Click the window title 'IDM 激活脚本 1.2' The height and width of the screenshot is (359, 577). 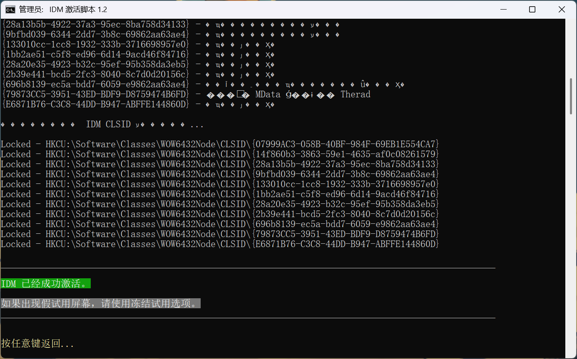pos(78,10)
